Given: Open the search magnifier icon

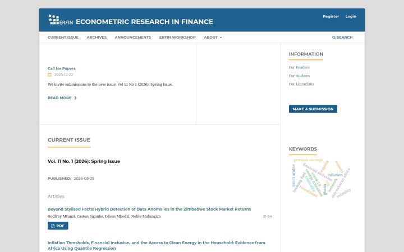Looking at the screenshot, I should (334, 38).
